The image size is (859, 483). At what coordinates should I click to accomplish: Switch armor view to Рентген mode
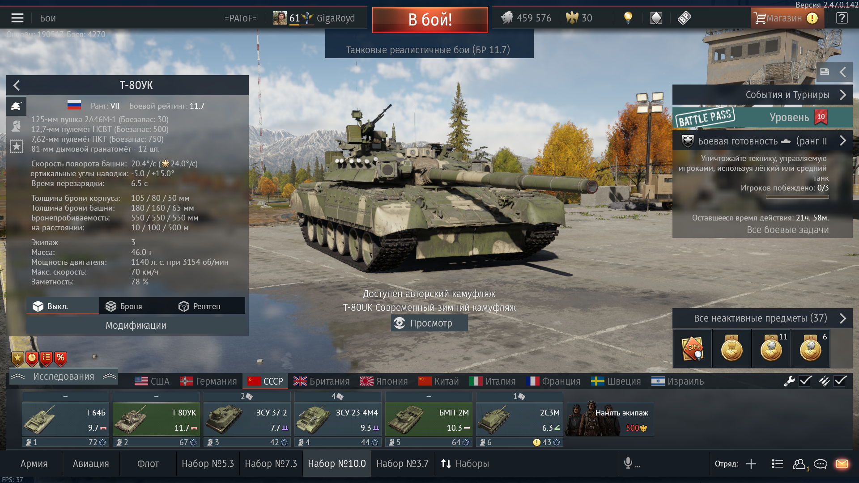pos(199,306)
